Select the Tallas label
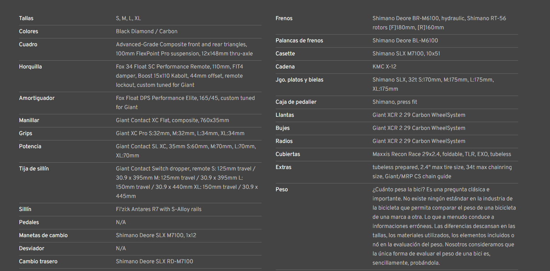 click(x=26, y=18)
